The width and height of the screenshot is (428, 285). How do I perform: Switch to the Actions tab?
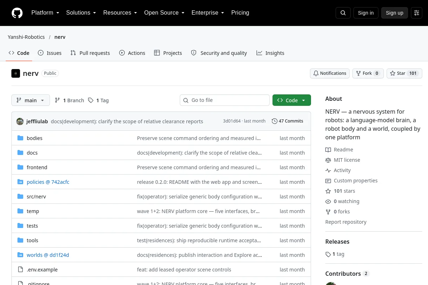tap(132, 53)
